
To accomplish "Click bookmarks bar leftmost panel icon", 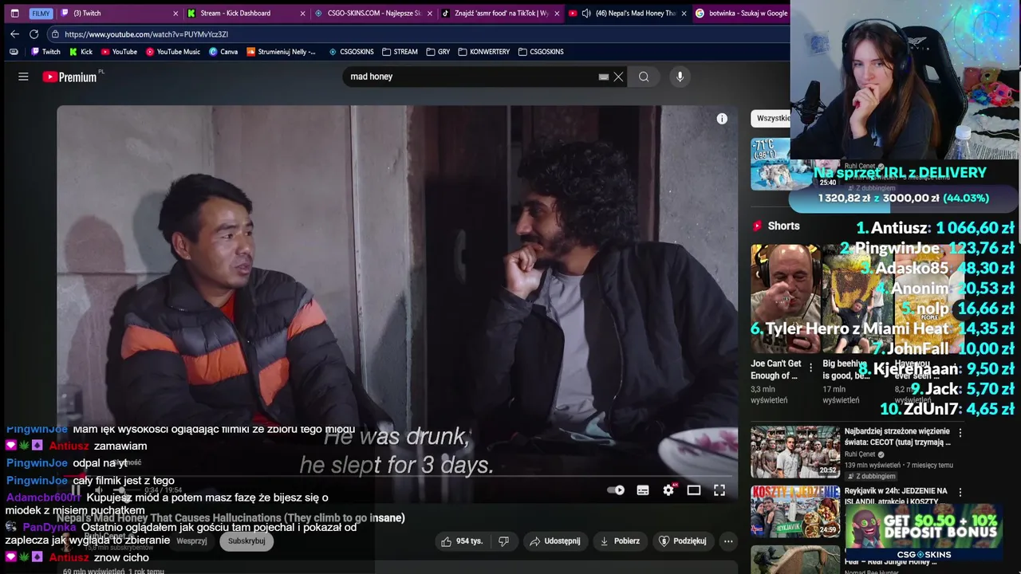I will coord(14,52).
